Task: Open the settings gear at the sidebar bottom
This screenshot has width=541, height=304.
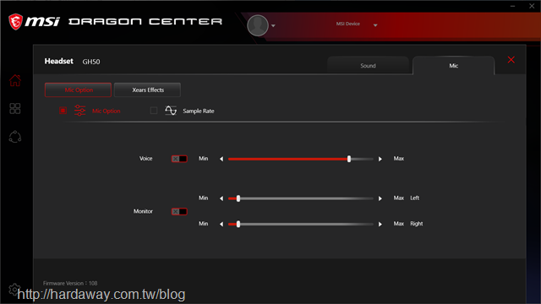Action: (x=14, y=290)
